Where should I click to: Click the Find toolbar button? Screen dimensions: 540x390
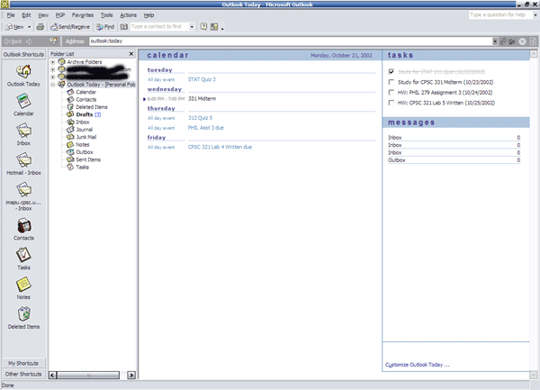click(x=105, y=27)
